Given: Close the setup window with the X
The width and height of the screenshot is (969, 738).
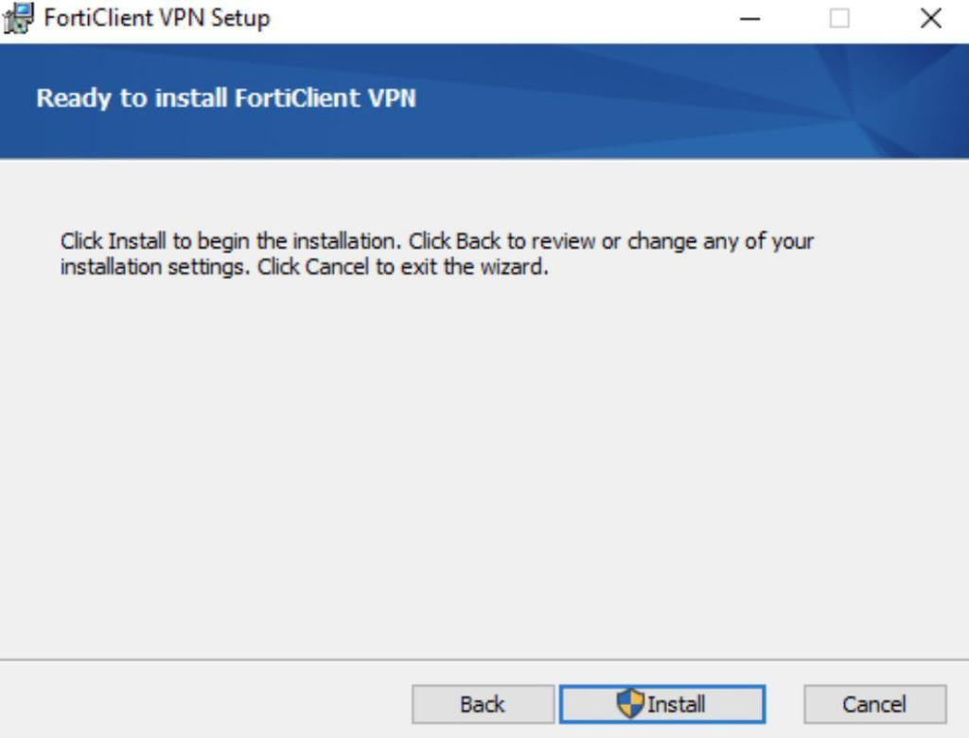Looking at the screenshot, I should [931, 19].
